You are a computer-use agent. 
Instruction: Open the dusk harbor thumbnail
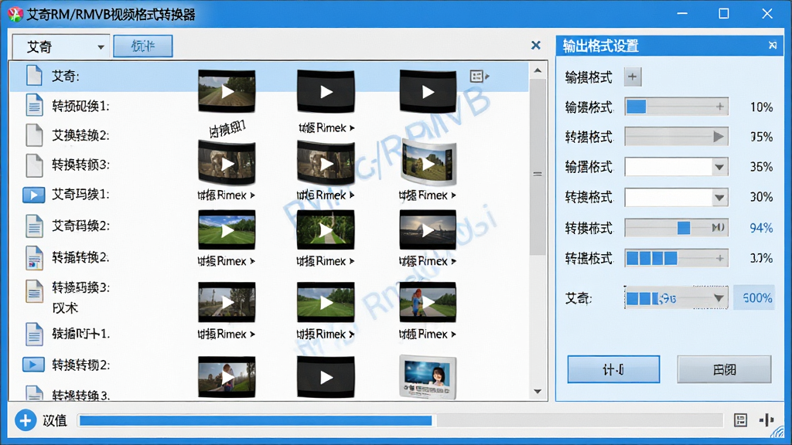pyautogui.click(x=428, y=230)
